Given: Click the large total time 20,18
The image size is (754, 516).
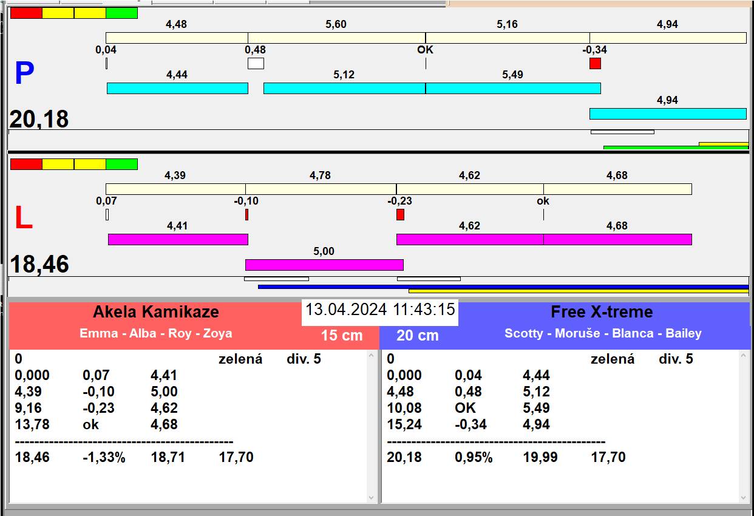Looking at the screenshot, I should click(39, 119).
